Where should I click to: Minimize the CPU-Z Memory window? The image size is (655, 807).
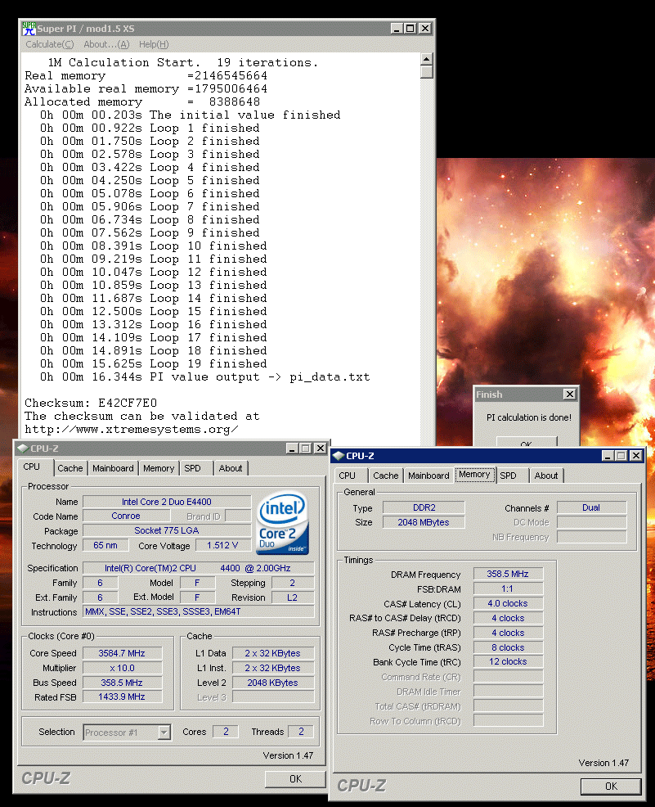608,456
